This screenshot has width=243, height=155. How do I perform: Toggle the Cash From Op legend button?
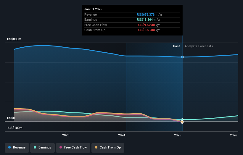[108, 148]
